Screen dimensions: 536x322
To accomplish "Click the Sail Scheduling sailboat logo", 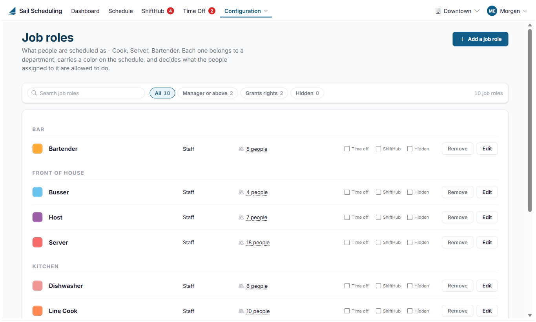I will 12,11.
